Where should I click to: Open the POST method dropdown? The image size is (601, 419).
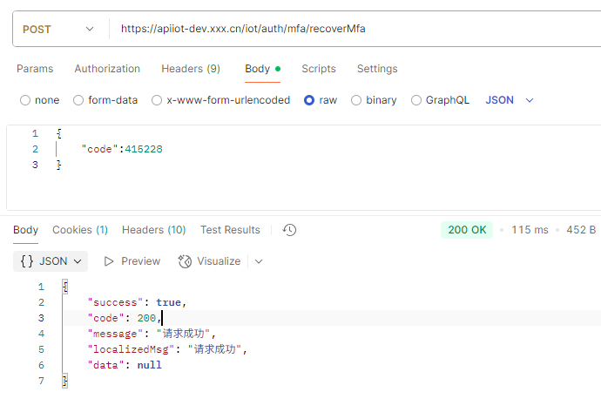(58, 29)
